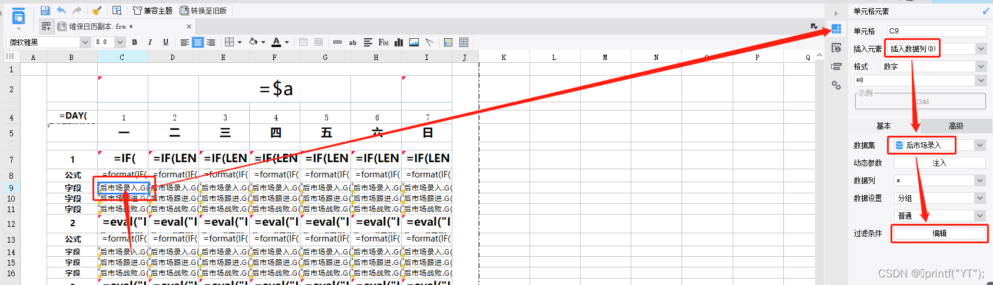Toggle italic formatting
The image size is (993, 285).
pyautogui.click(x=150, y=42)
